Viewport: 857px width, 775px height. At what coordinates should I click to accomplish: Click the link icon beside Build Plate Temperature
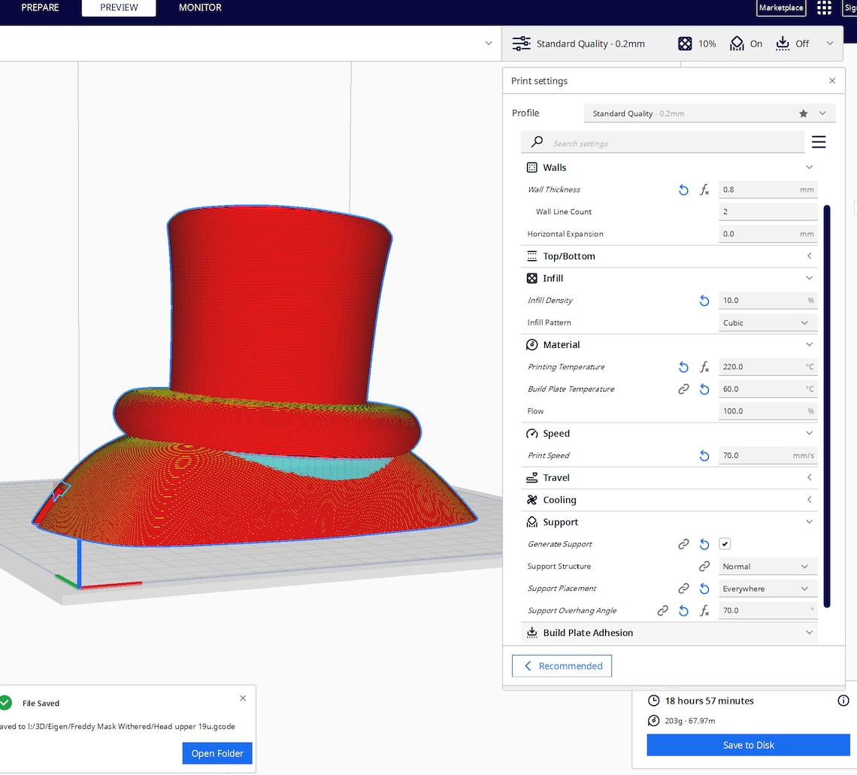coord(683,389)
